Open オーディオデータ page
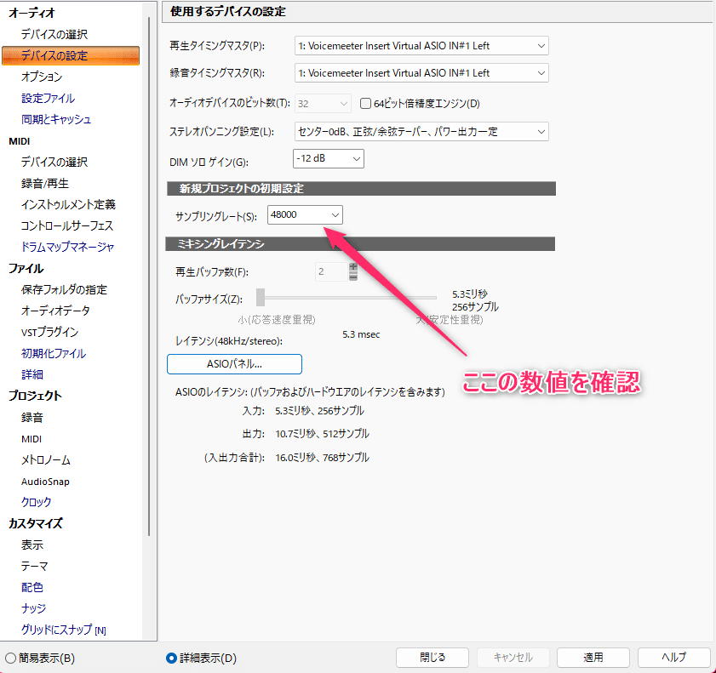This screenshot has height=673, width=716. tap(55, 311)
